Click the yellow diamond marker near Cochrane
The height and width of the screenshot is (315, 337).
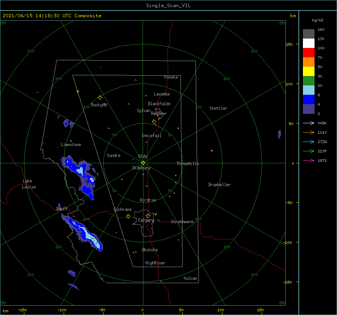click(x=128, y=216)
